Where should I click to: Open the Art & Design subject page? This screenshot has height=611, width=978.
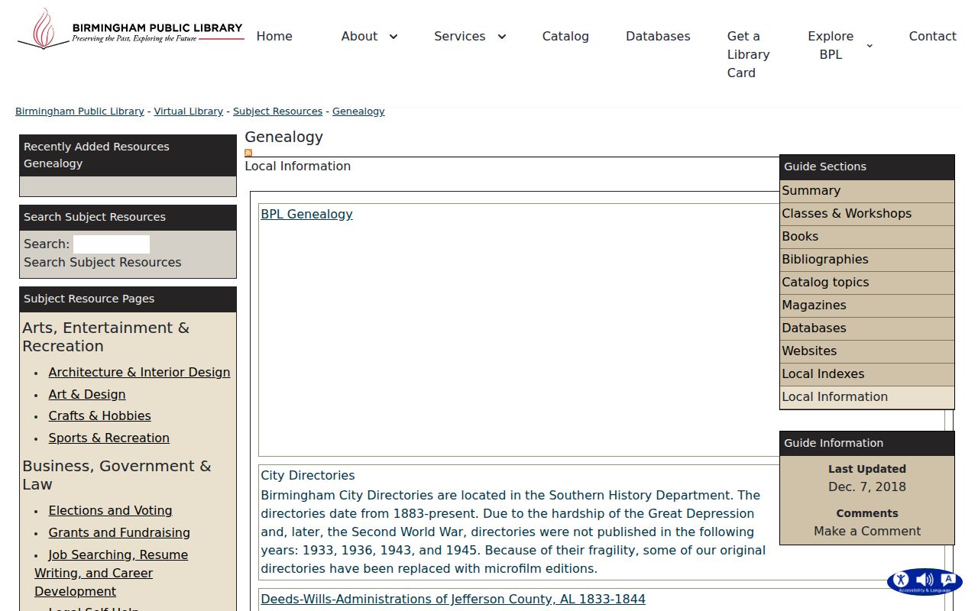click(x=87, y=394)
